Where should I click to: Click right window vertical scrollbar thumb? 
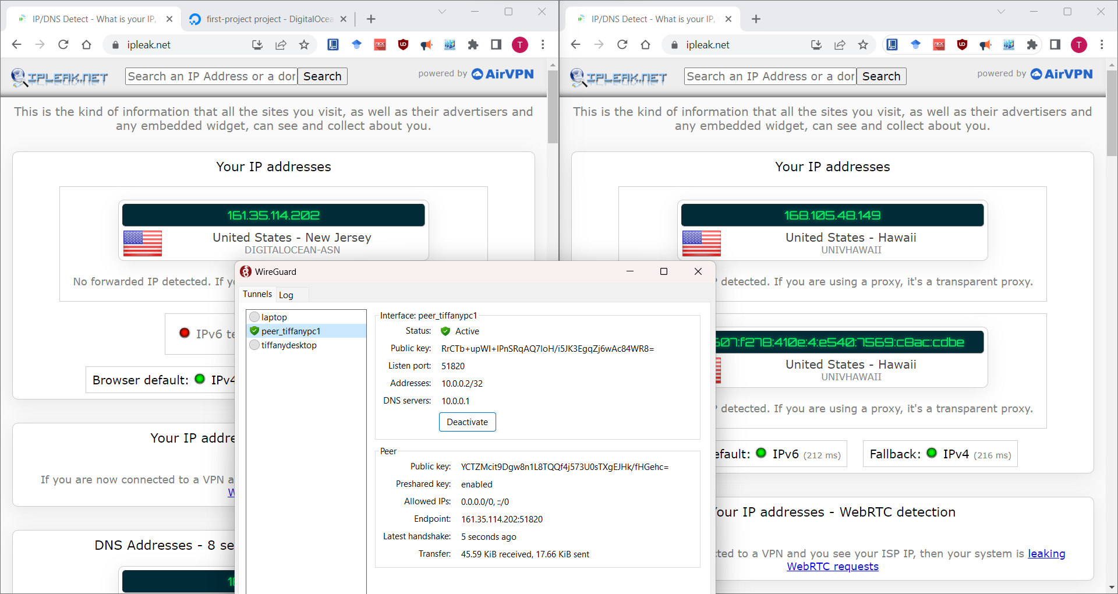point(1112,113)
